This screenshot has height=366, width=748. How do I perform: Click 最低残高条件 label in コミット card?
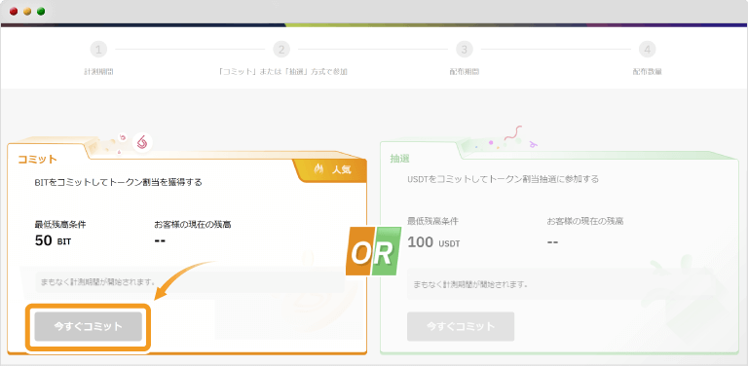pos(60,225)
